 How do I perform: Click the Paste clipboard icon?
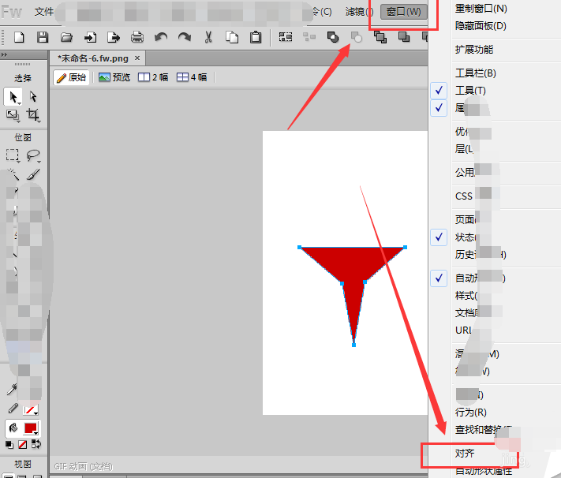point(256,37)
